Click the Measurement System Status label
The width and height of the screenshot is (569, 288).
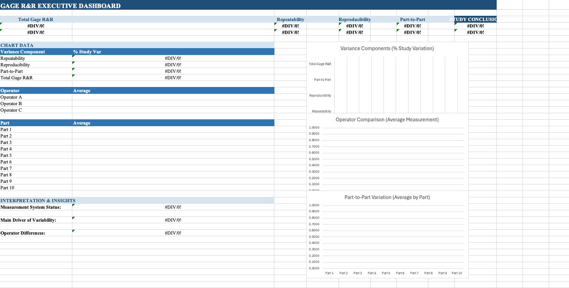coord(31,207)
